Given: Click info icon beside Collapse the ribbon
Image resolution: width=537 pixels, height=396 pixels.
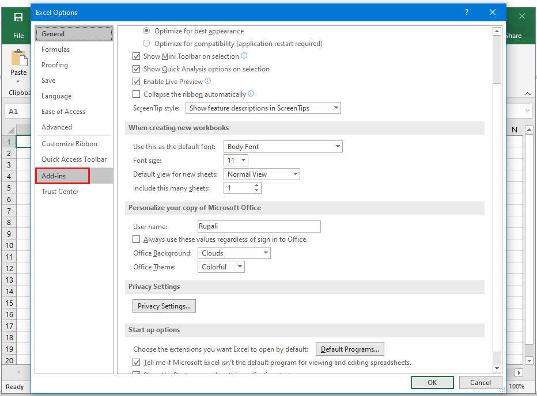Looking at the screenshot, I should [x=251, y=94].
